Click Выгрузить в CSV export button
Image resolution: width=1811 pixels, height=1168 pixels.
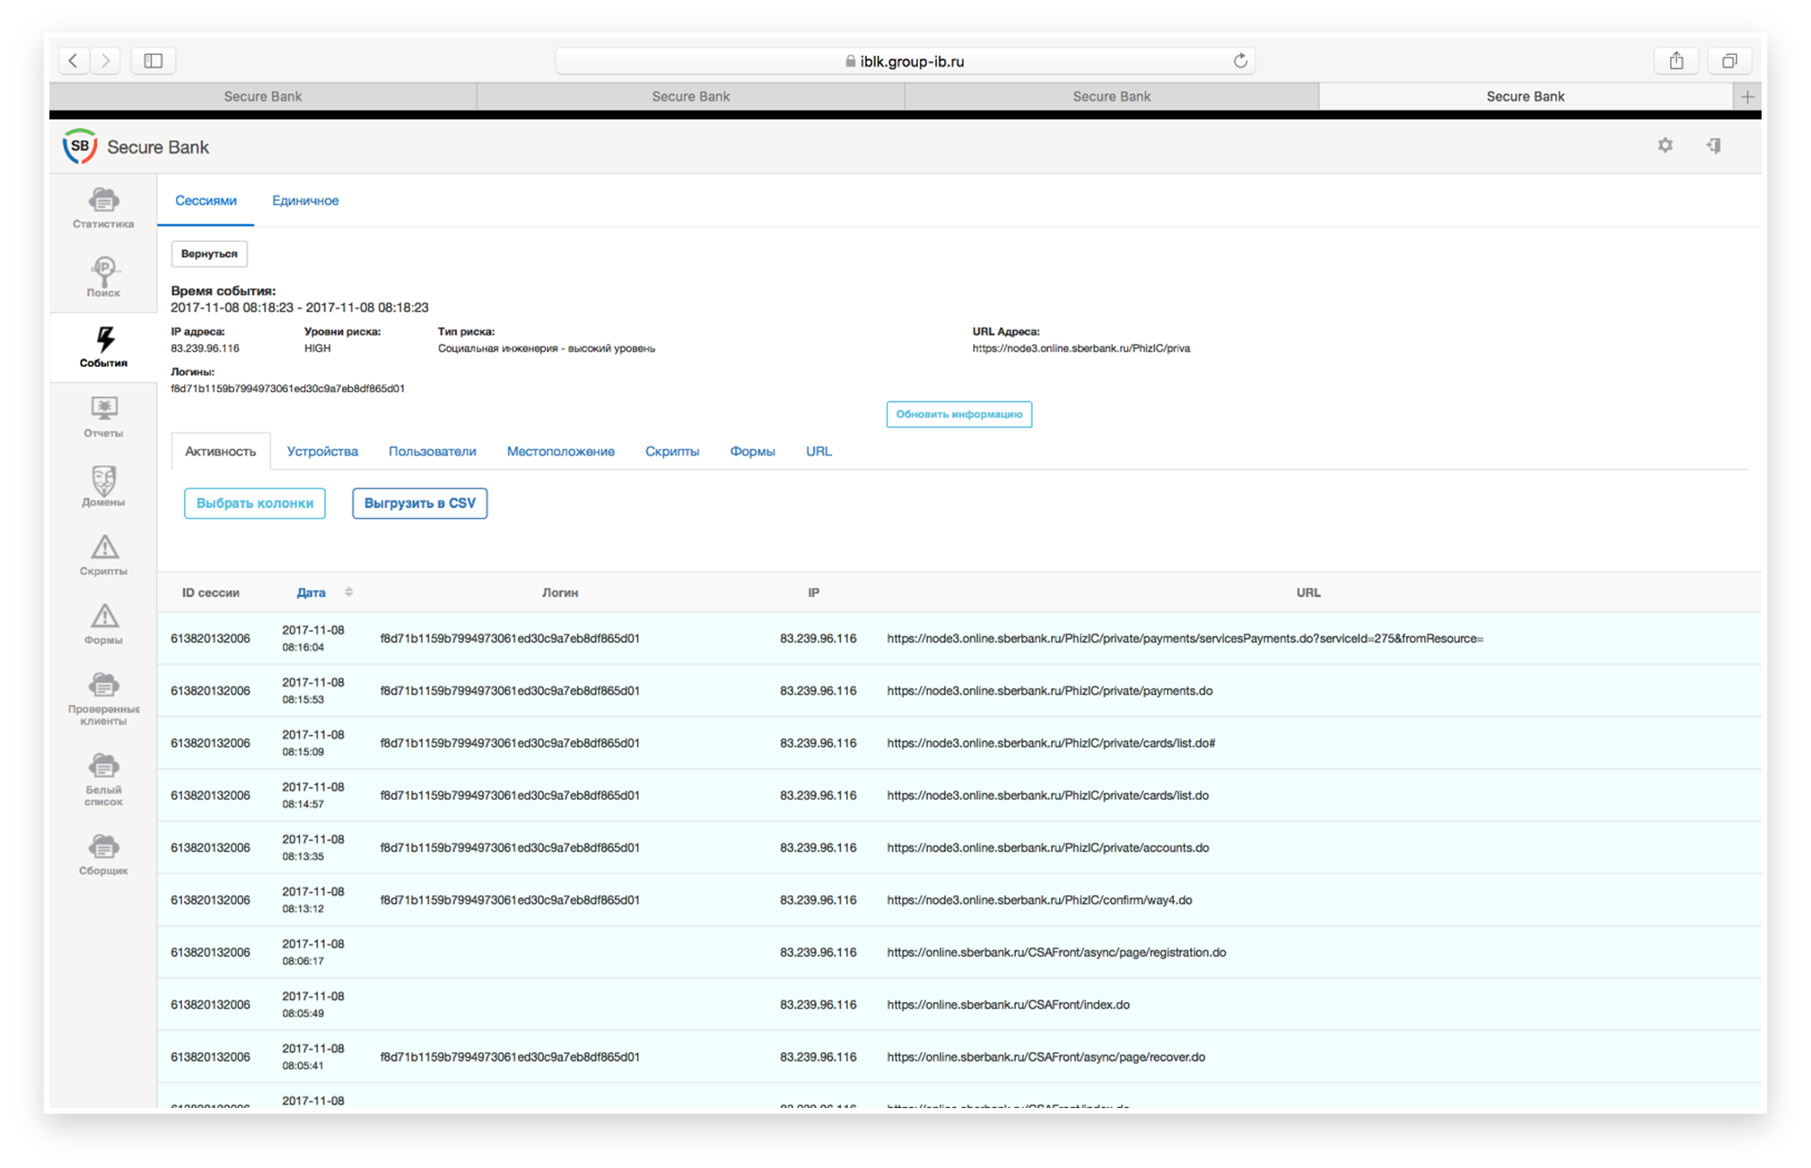point(419,503)
